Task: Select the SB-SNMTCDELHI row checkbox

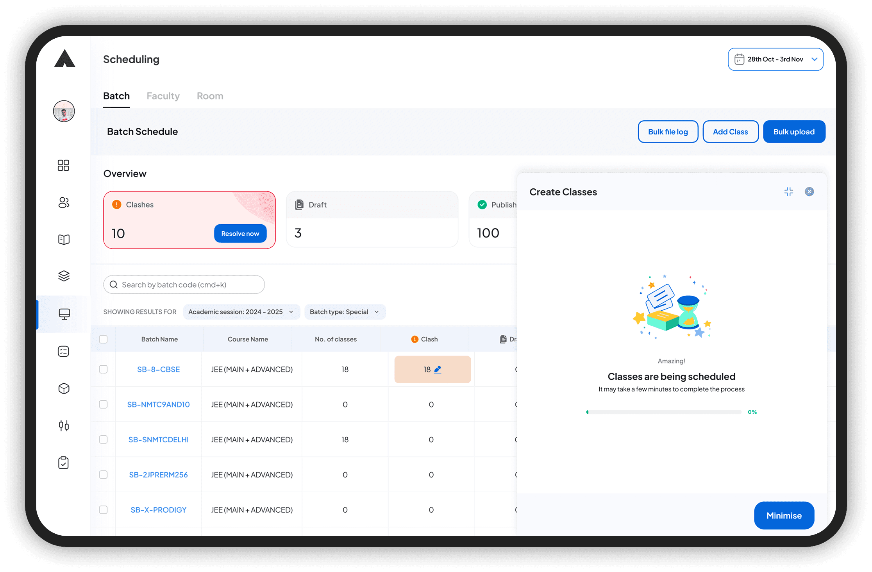Action: (103, 440)
